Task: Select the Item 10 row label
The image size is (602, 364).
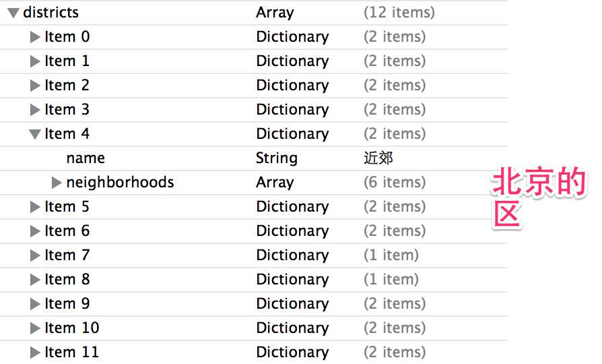Action: point(72,328)
